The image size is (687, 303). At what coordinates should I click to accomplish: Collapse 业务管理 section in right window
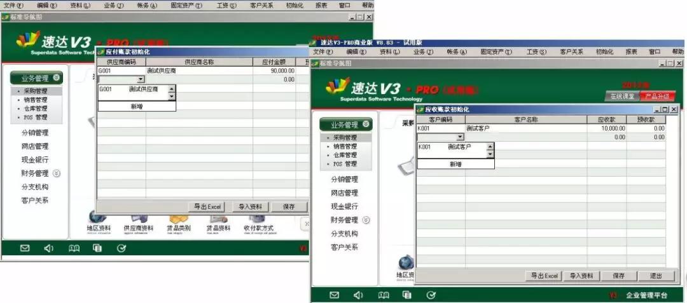tap(366, 125)
